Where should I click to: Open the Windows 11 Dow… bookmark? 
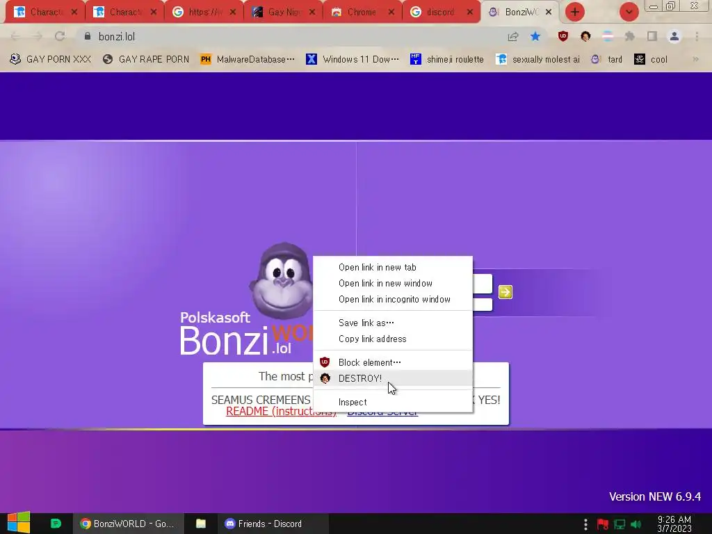(353, 60)
